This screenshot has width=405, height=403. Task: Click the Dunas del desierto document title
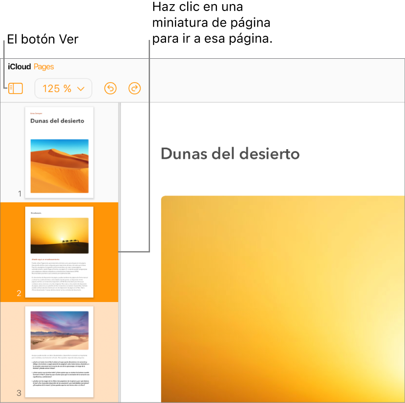[x=230, y=154]
